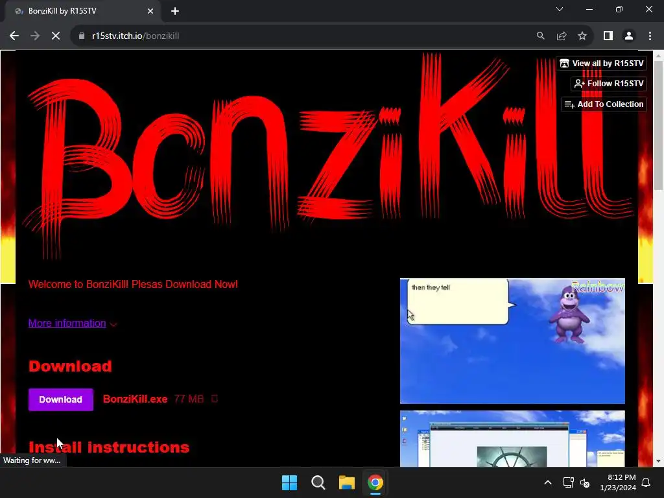Open the zoom magnifier in address bar
Image resolution: width=664 pixels, height=498 pixels.
[540, 36]
